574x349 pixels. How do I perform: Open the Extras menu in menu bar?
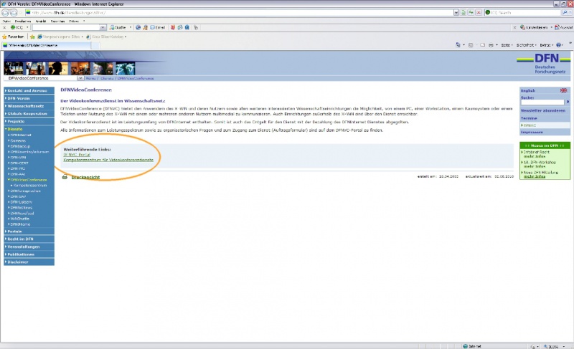point(74,21)
